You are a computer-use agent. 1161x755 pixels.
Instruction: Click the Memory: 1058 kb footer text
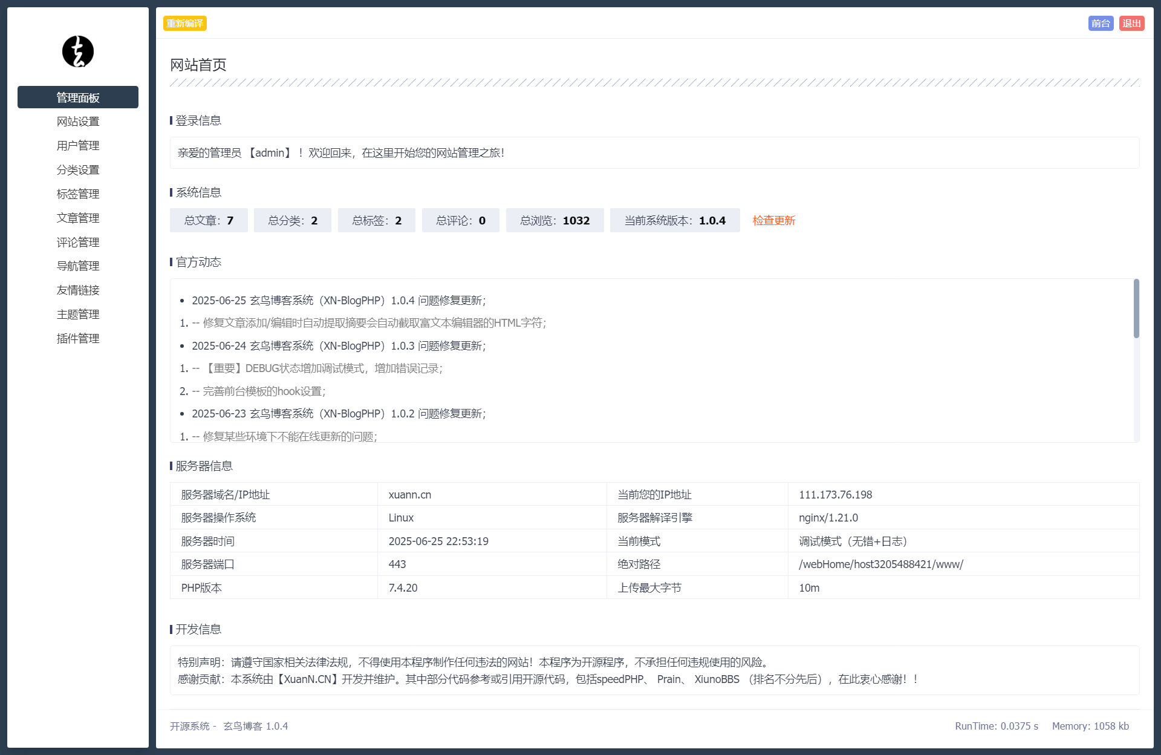tap(1090, 726)
